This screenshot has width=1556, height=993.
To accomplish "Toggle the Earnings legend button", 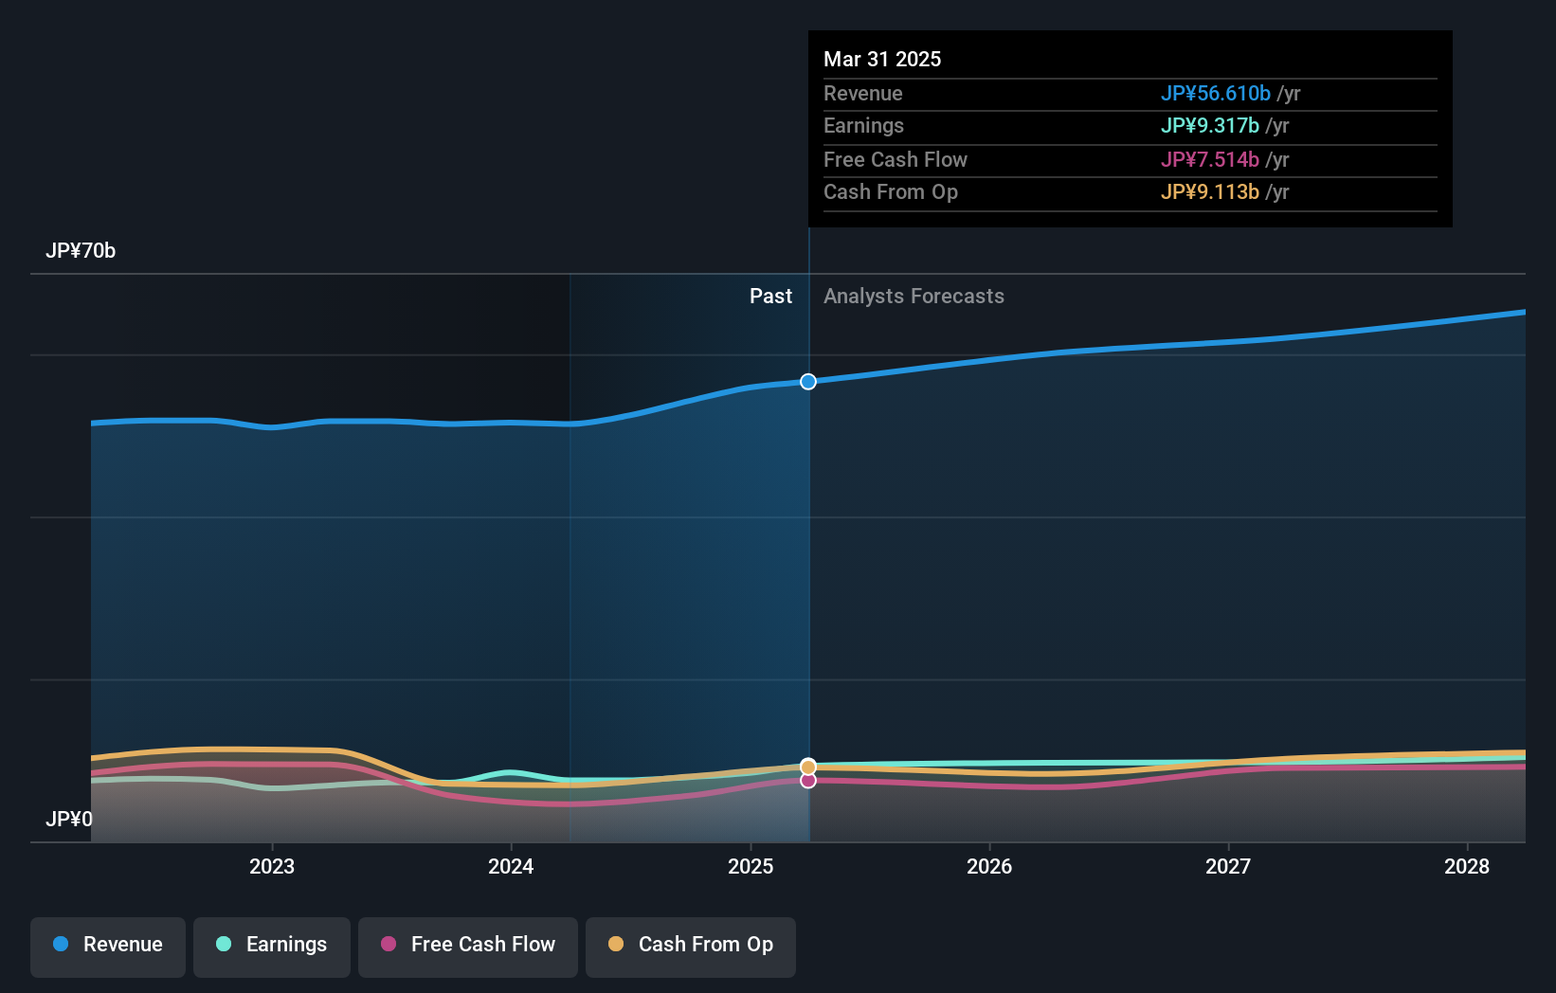I will 272,947.
